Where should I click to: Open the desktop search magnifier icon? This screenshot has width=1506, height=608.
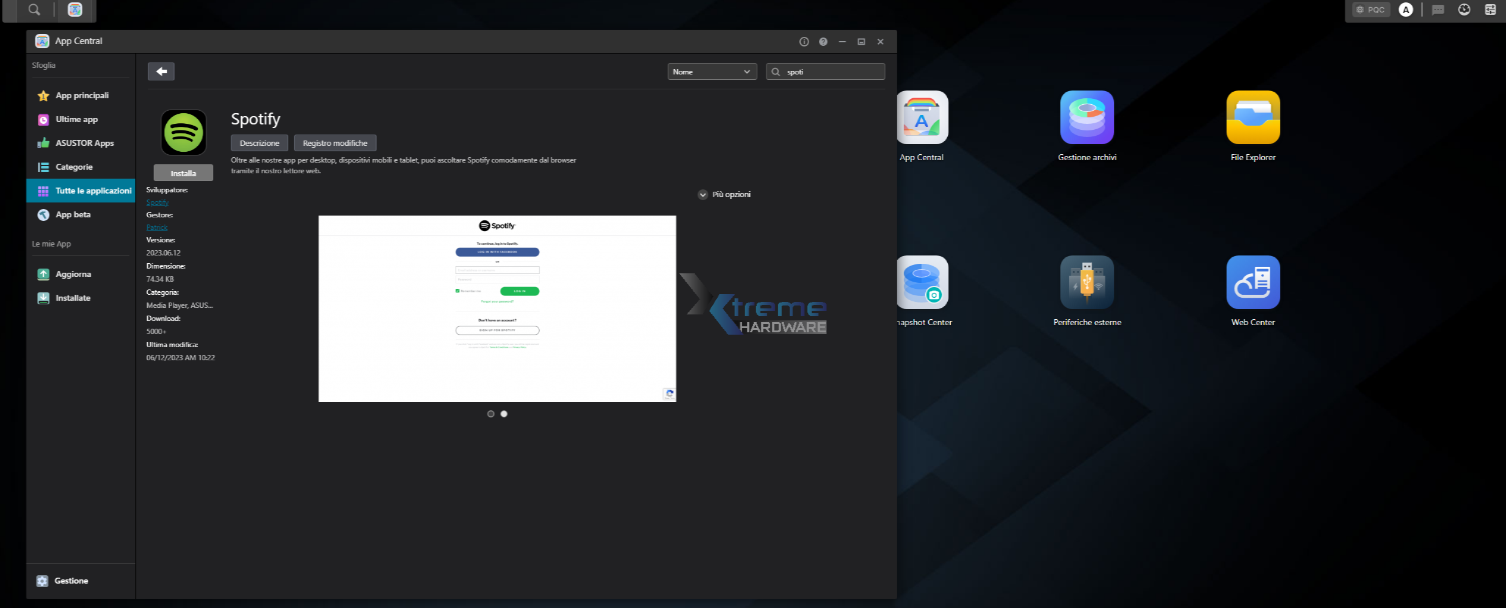click(35, 10)
